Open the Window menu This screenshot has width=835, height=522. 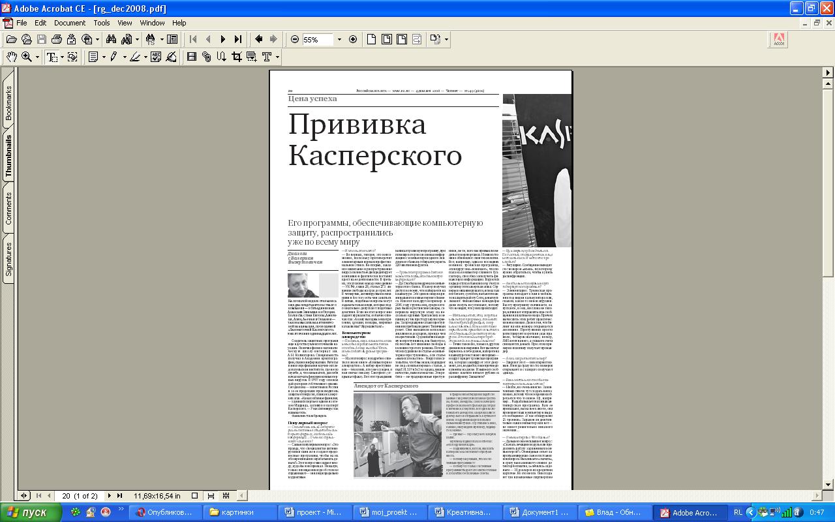(x=152, y=23)
